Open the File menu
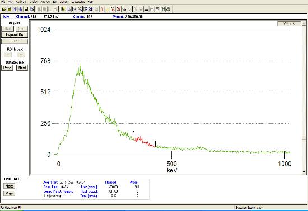 coord(3,2)
